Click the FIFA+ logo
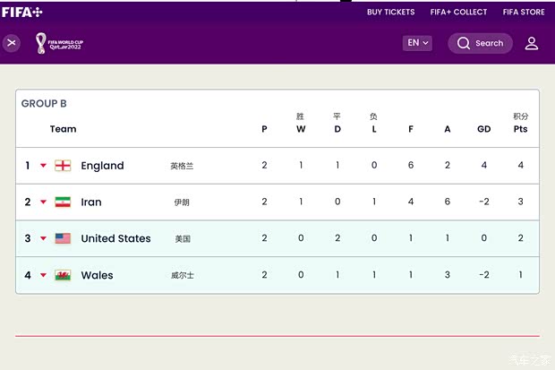The height and width of the screenshot is (370, 555). [22, 12]
